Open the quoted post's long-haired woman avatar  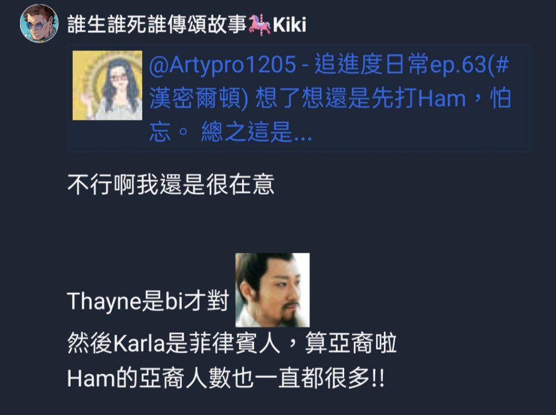108,85
